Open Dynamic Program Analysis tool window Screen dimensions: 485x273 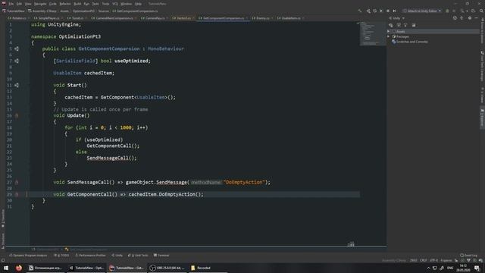click(28, 256)
